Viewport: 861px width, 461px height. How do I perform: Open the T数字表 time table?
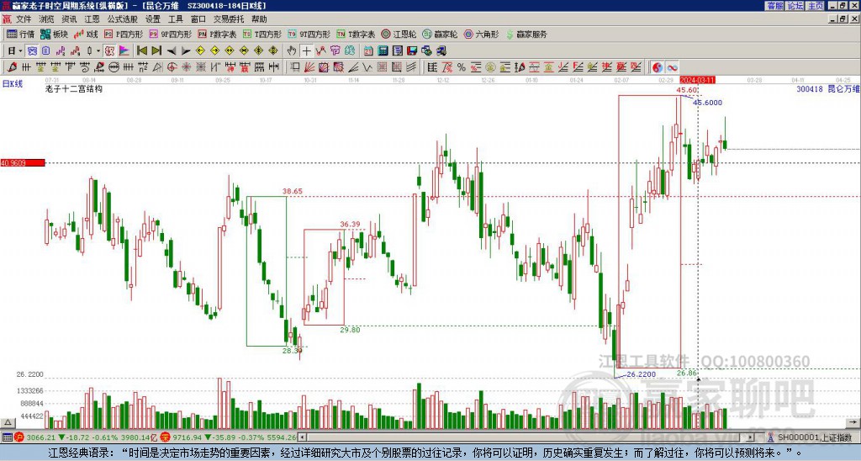pos(356,34)
